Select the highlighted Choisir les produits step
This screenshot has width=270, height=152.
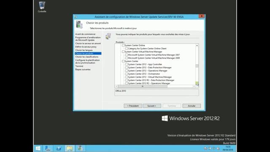88,54
